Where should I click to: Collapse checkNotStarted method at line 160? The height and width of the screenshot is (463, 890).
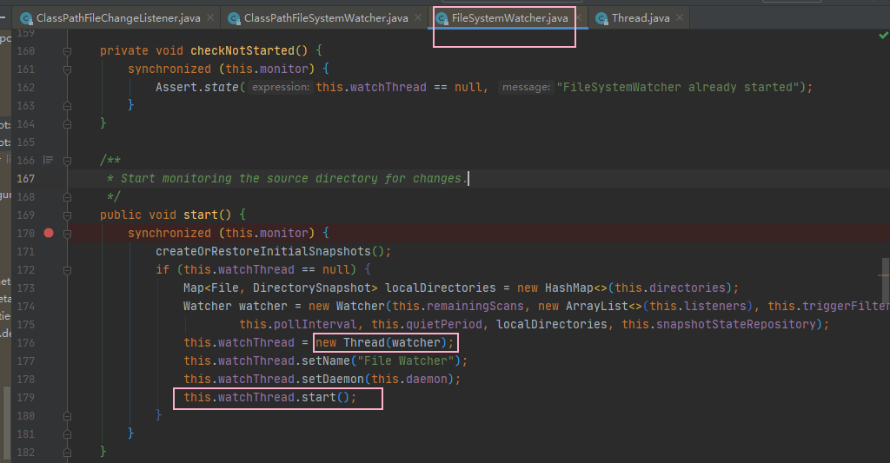tap(68, 51)
